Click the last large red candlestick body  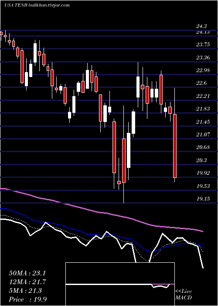(175, 146)
